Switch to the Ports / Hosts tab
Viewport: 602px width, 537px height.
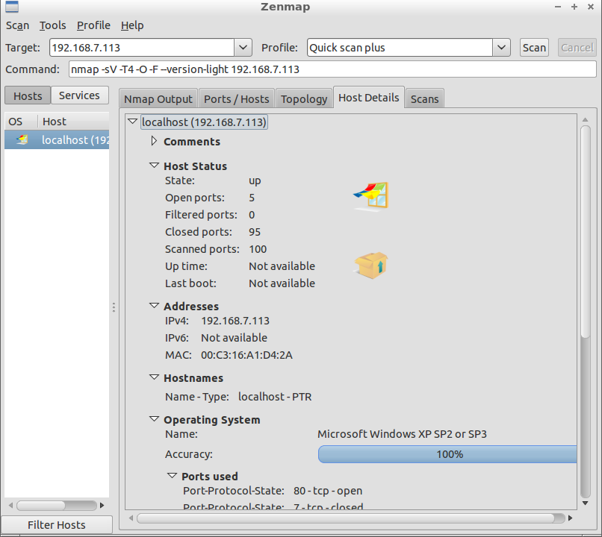click(x=237, y=99)
